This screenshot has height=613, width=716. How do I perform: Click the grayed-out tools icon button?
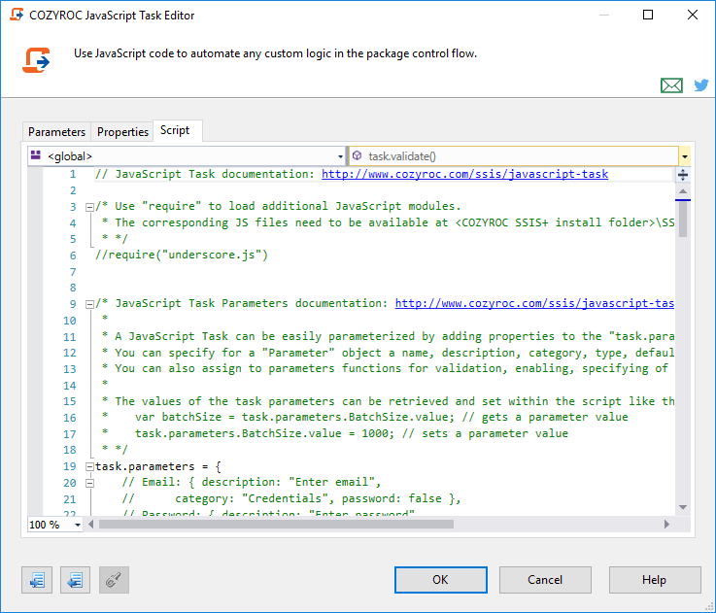(x=115, y=580)
